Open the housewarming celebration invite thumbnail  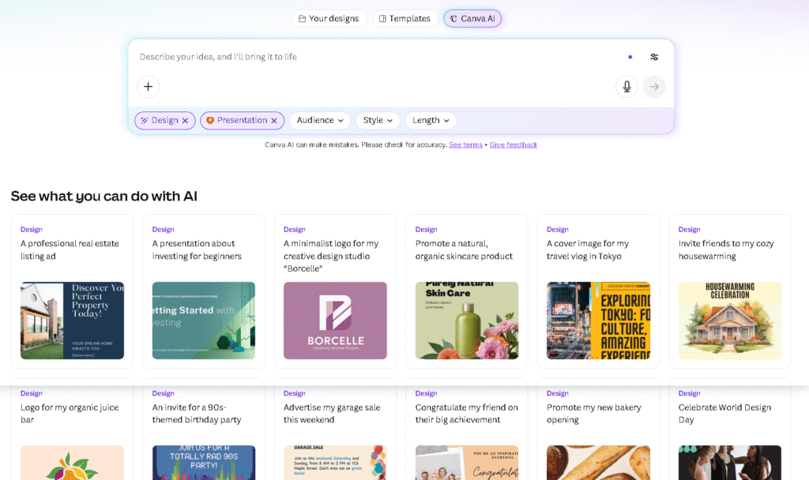729,321
